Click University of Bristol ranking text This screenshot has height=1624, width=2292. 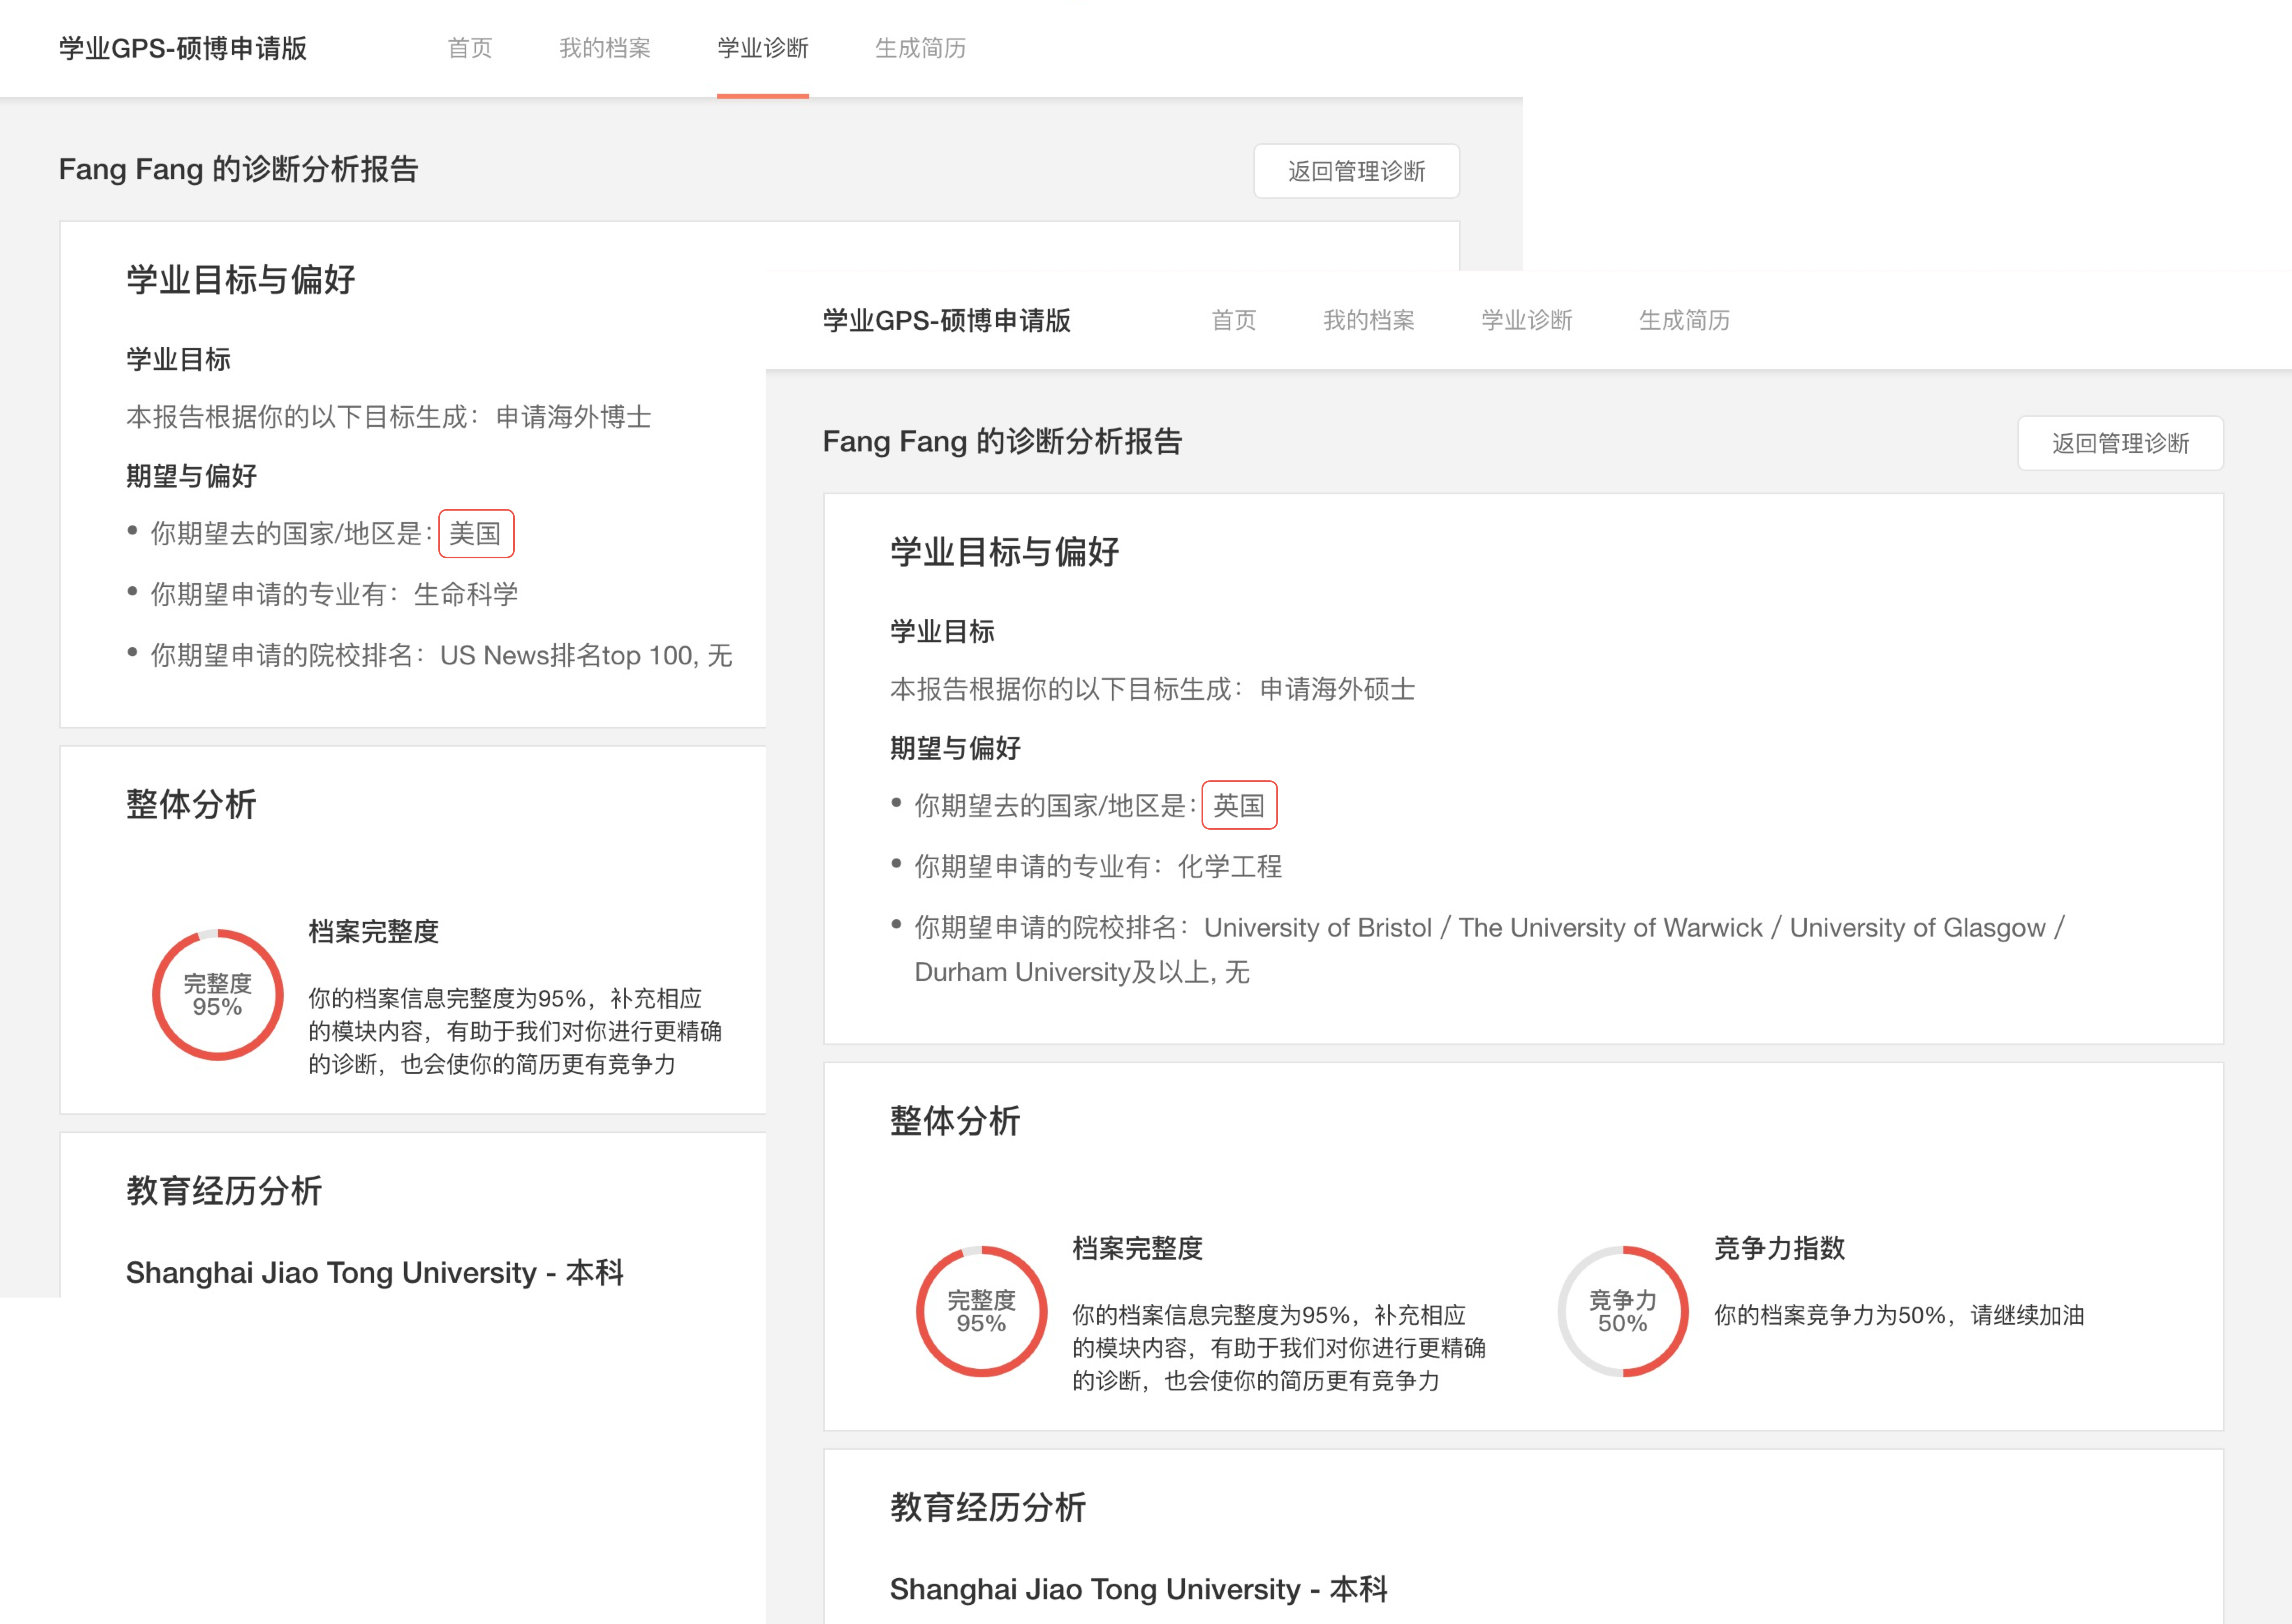point(1318,928)
